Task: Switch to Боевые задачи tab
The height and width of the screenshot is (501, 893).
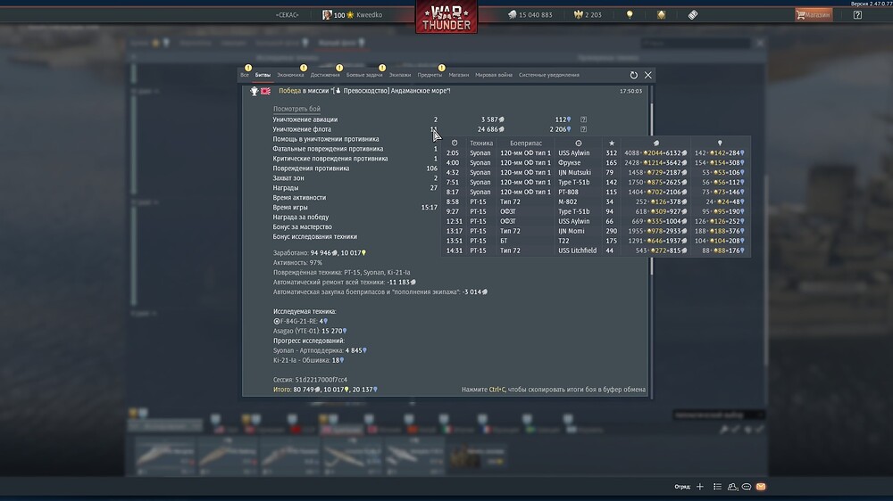Action: point(364,75)
